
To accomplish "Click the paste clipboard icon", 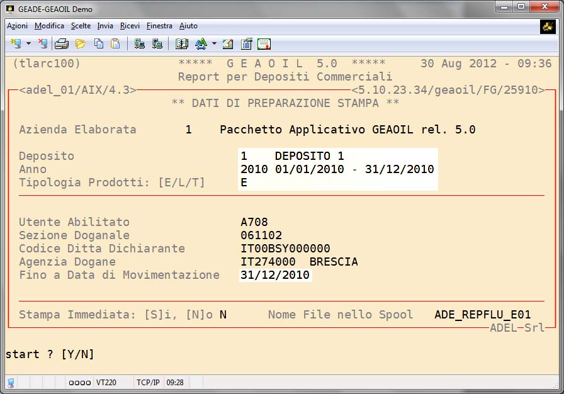I will tap(115, 44).
